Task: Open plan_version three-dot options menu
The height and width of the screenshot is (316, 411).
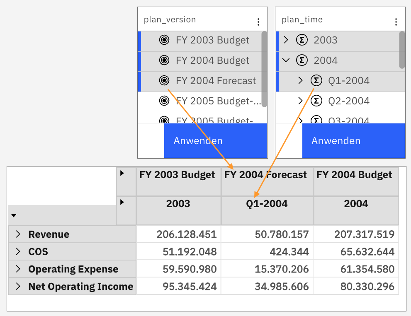Action: (x=258, y=22)
